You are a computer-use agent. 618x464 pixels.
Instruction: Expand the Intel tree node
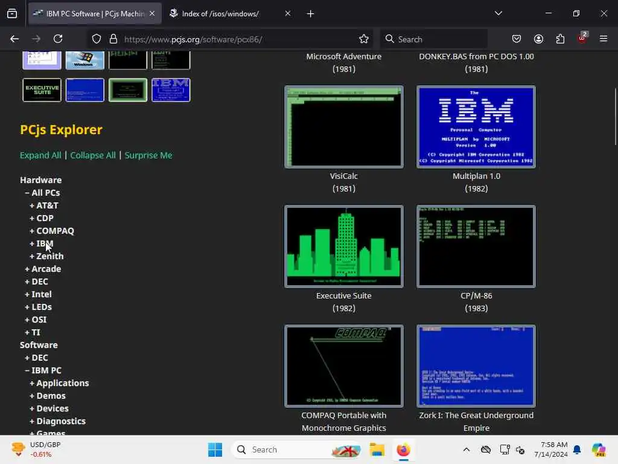[x=38, y=294]
